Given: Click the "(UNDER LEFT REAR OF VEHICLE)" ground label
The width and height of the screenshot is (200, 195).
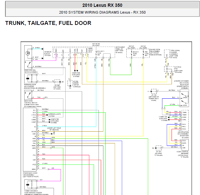Looking at the screenshot, I should tap(54, 129).
